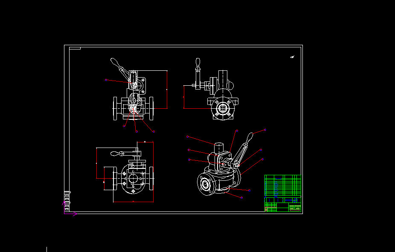Select the surface roughness symbol in the top-right corner
Image resolution: width=395 pixels, height=252 pixels.
292,57
